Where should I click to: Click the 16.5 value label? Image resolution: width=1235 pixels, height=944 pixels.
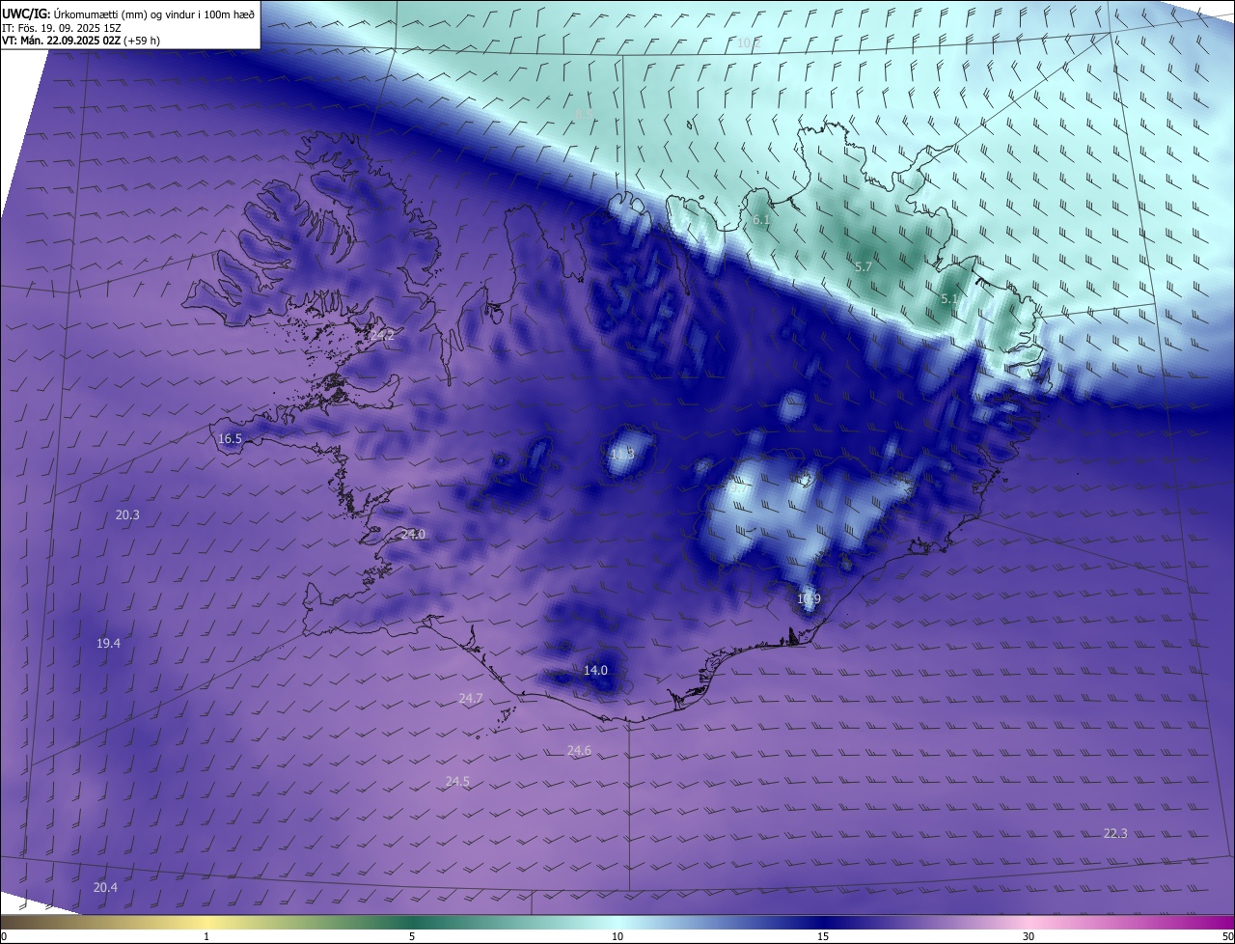[x=230, y=438]
